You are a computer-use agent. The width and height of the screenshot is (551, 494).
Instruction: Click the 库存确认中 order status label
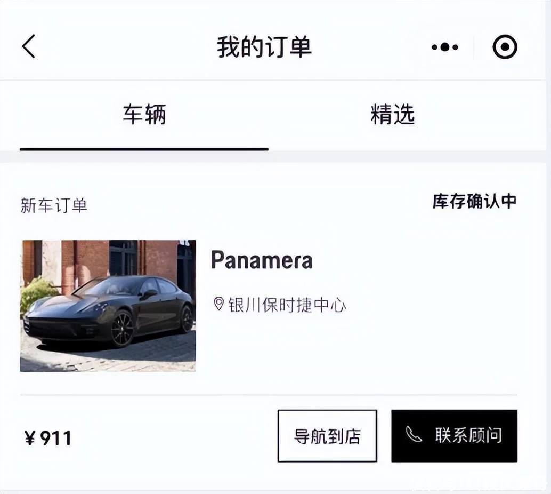point(474,201)
